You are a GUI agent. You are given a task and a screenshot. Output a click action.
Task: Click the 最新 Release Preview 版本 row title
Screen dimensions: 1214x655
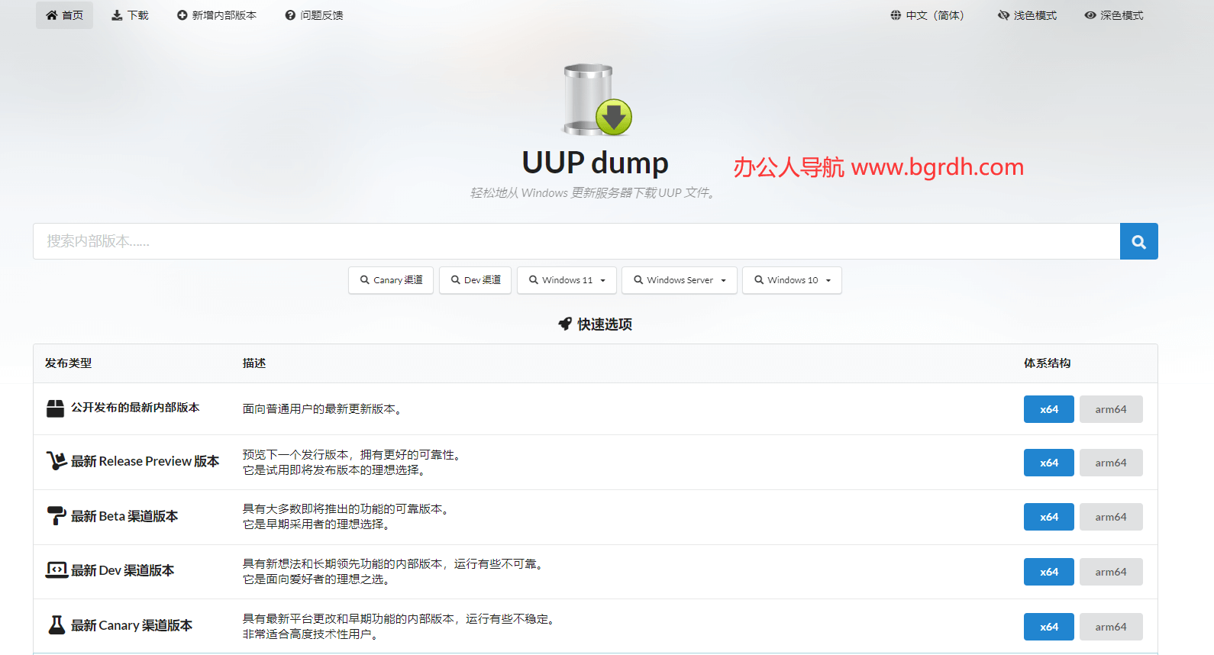[x=145, y=461]
